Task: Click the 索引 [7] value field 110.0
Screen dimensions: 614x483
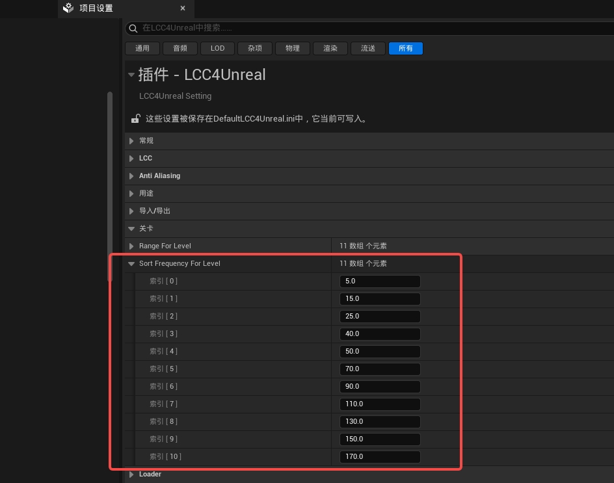Action: pos(380,404)
